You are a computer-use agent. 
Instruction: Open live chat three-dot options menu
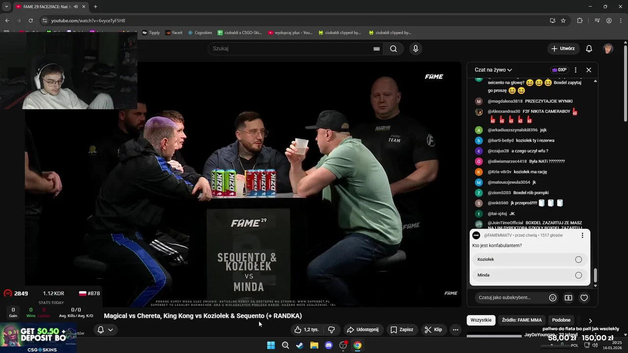(576, 70)
